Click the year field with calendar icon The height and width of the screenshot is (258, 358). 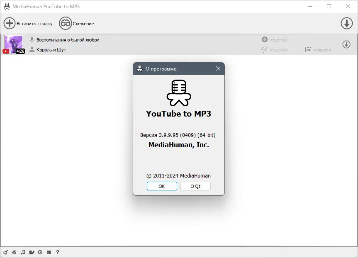tap(322, 50)
